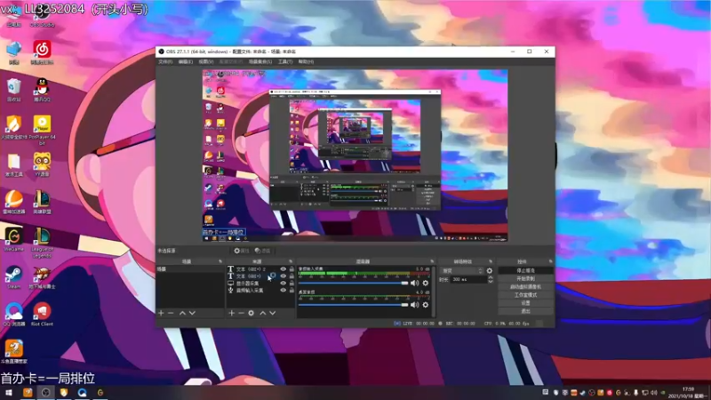Viewport: 711px width, 400px height.
Task: Open PotPlayer 64 bit desktop shortcut
Action: coord(42,130)
